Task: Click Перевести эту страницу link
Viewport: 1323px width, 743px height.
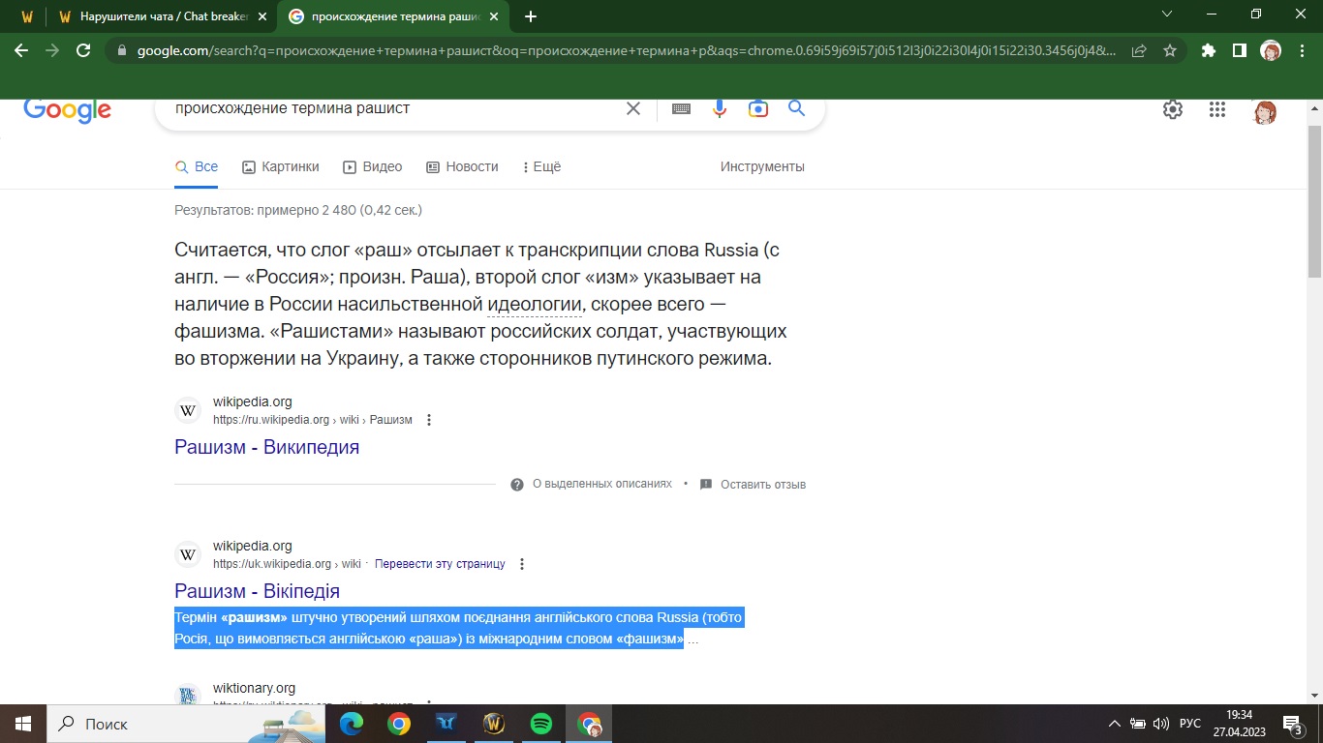Action: 440,564
